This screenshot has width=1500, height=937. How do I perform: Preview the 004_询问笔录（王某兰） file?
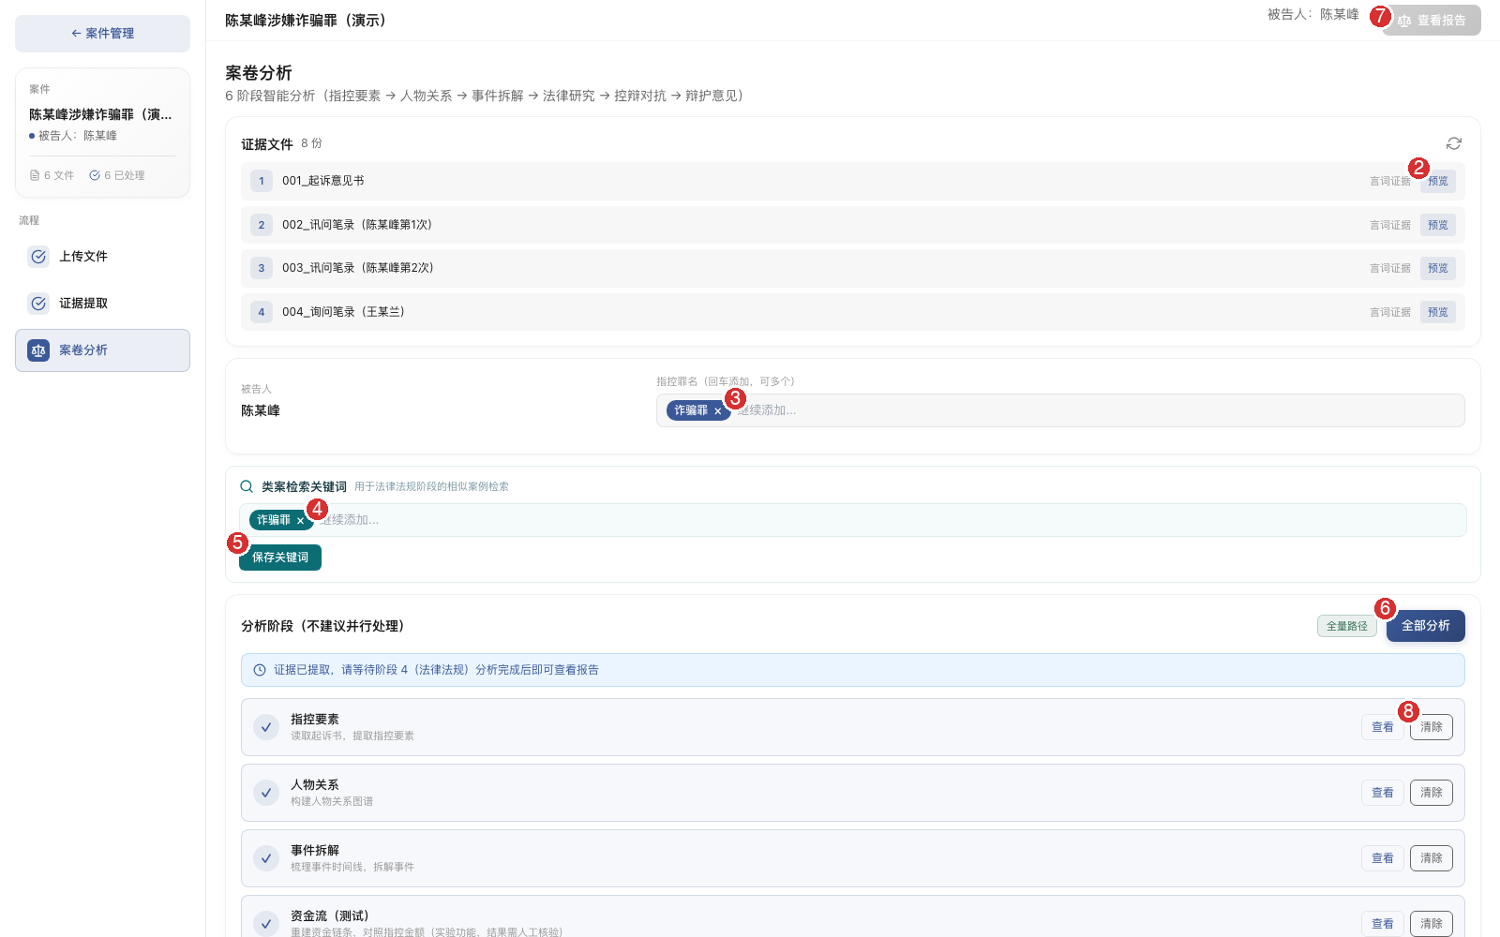point(1438,312)
